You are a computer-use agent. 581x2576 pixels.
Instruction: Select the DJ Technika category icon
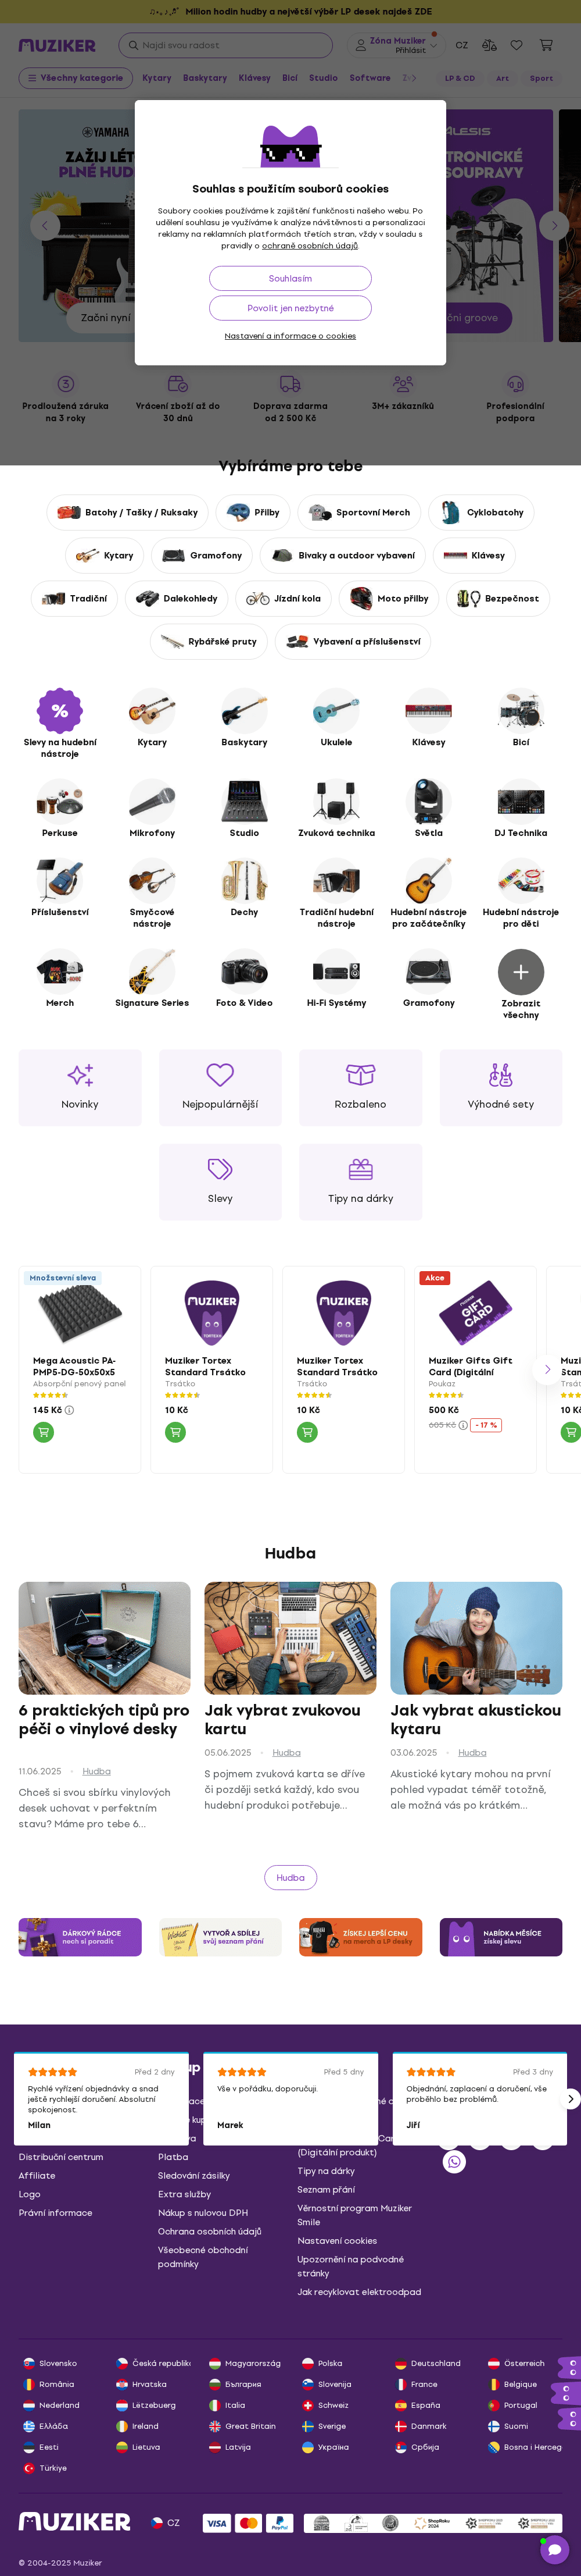[x=520, y=801]
